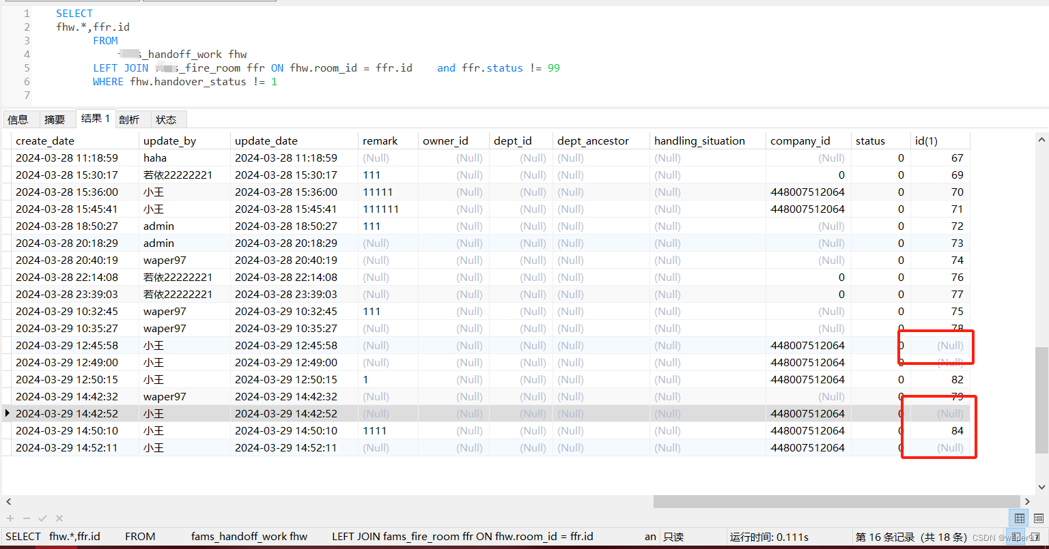Click the delete record minus icon
This screenshot has height=549, width=1049.
[x=26, y=518]
